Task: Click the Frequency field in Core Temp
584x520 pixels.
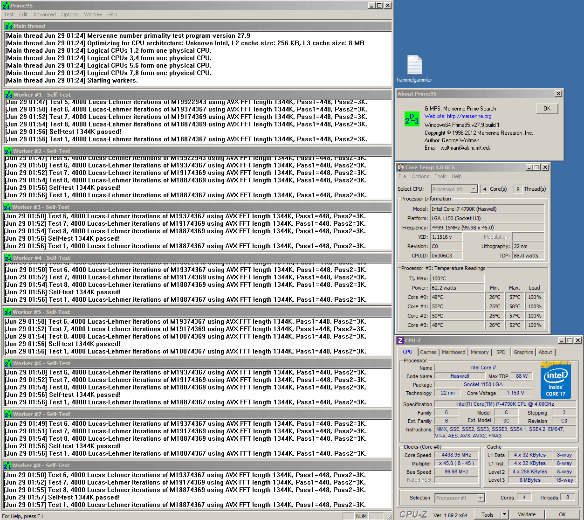Action: click(x=487, y=228)
